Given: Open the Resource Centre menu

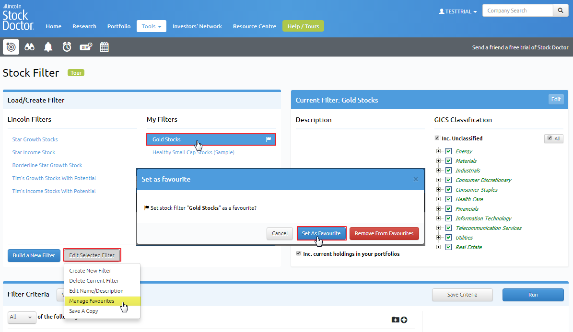Looking at the screenshot, I should click(254, 26).
